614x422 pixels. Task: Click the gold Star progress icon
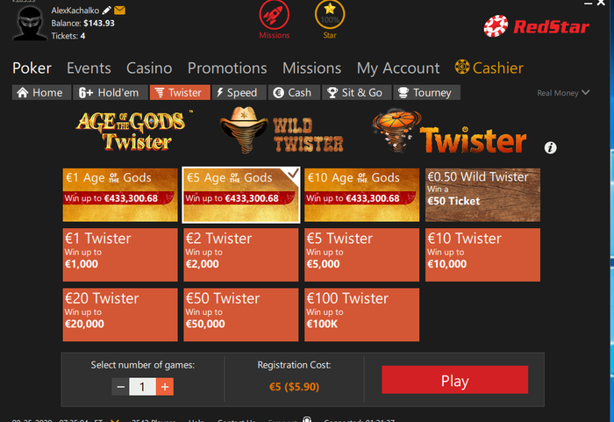tap(330, 15)
